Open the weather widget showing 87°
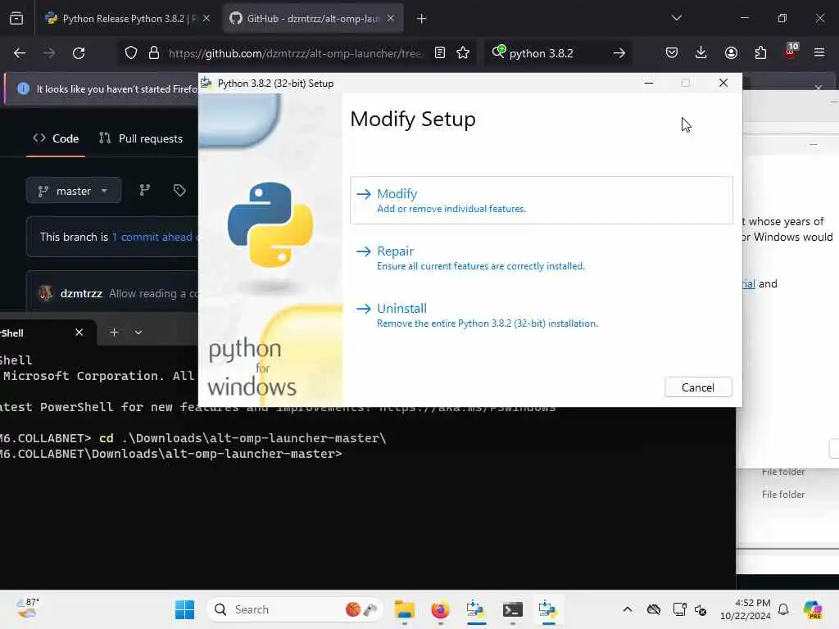 [28, 609]
